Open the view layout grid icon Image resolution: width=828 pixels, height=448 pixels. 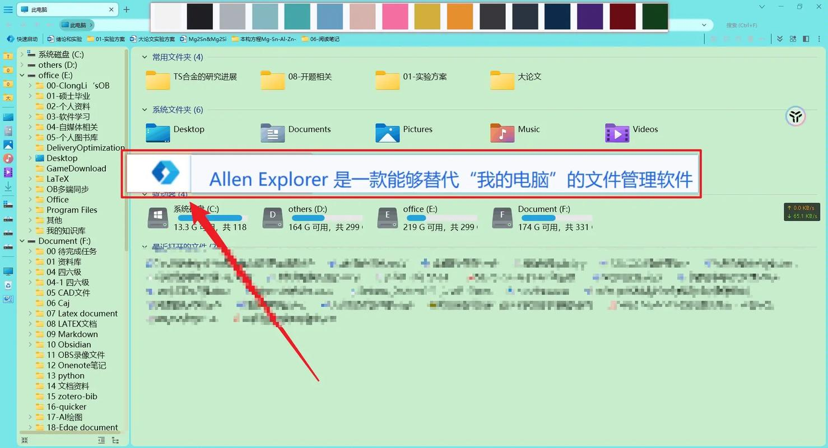pos(793,39)
